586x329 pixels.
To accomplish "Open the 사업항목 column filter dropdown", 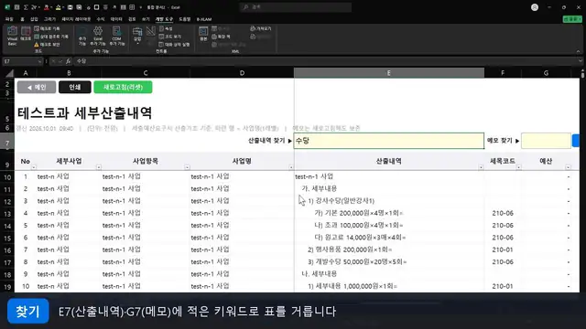I will pos(187,167).
